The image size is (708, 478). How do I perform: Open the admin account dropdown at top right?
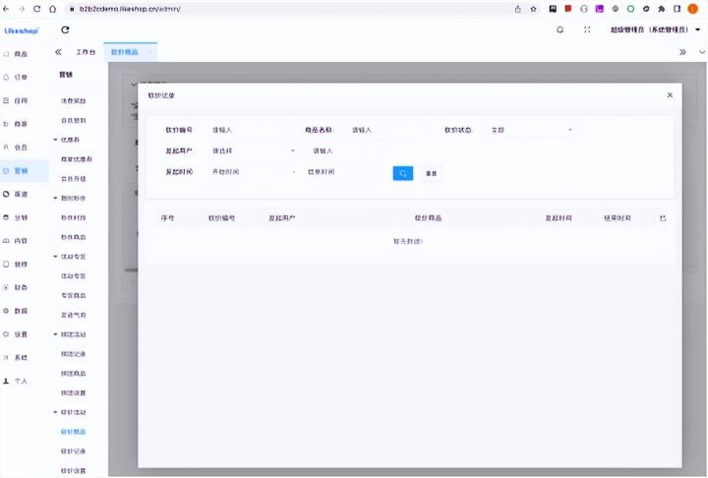[x=655, y=30]
